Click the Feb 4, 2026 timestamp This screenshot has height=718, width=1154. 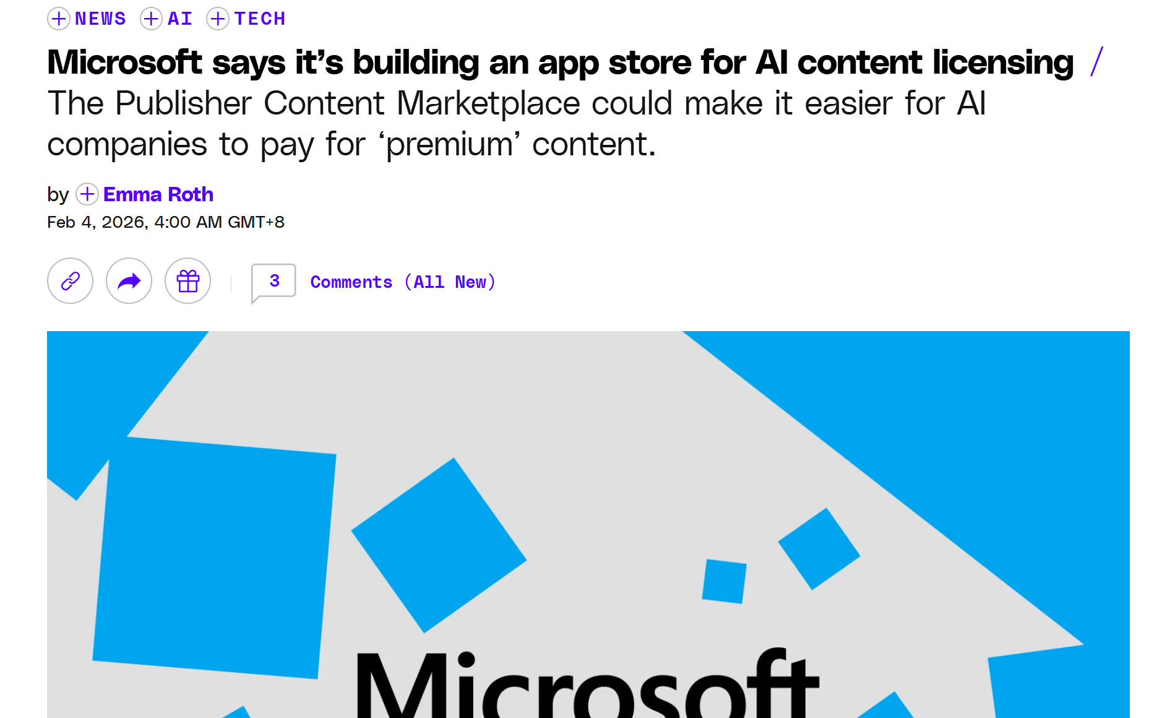pyautogui.click(x=166, y=222)
